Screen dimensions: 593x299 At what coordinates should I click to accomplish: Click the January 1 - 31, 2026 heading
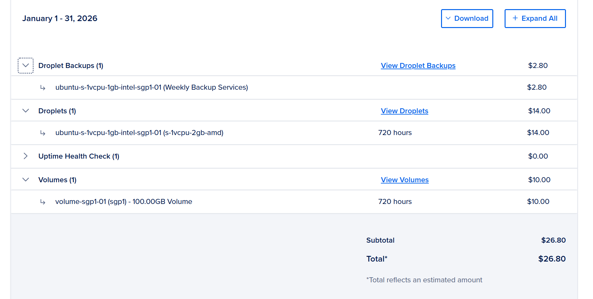[x=60, y=19]
